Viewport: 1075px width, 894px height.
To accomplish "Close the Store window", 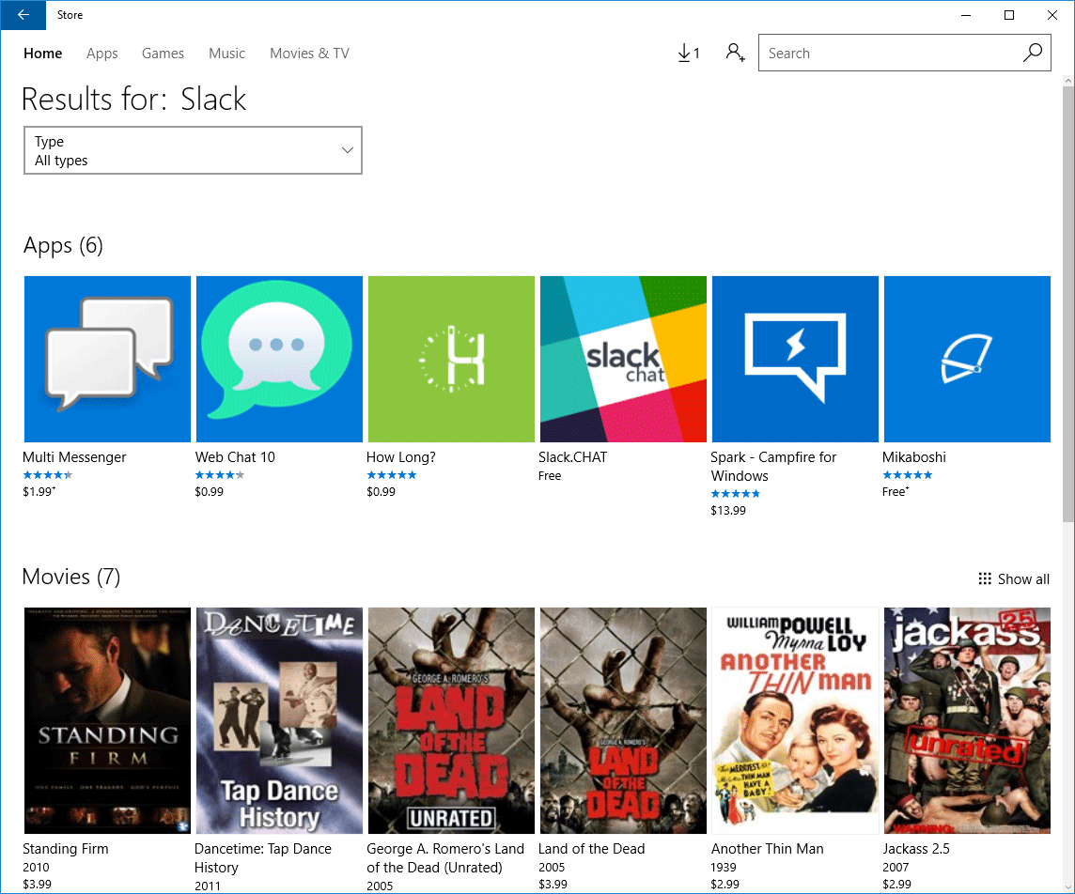I will click(1052, 15).
